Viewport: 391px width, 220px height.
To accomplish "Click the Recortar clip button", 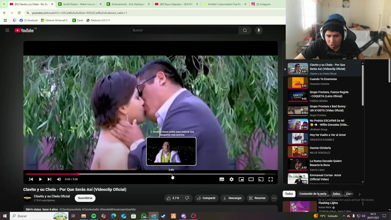I will 257,198.
